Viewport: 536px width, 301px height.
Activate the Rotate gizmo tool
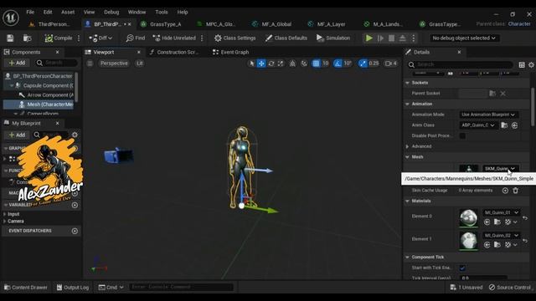coord(271,64)
